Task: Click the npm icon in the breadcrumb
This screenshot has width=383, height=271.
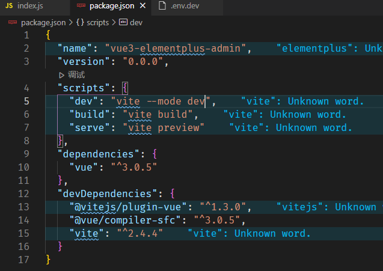Action: 13,22
